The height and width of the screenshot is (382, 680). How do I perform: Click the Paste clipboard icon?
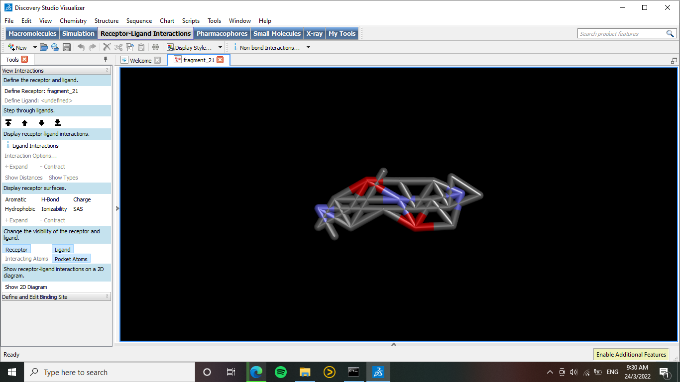(141, 47)
